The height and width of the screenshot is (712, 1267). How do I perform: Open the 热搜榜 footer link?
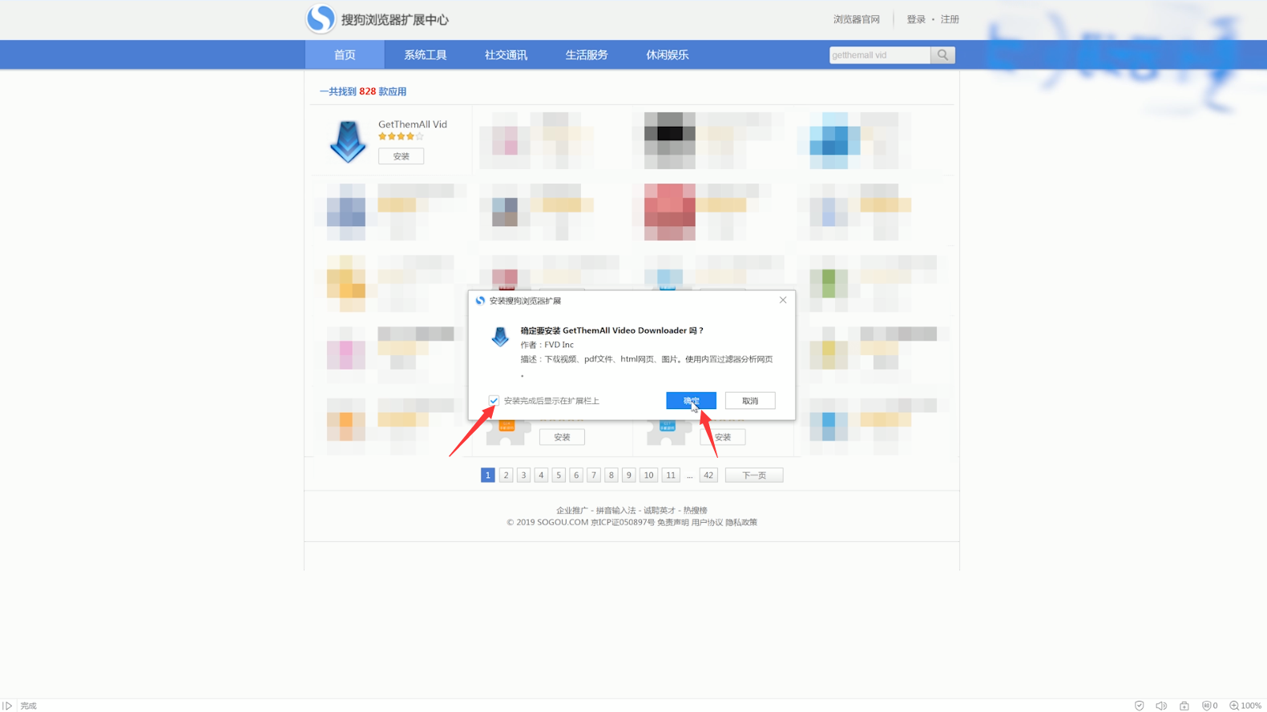pyautogui.click(x=696, y=511)
